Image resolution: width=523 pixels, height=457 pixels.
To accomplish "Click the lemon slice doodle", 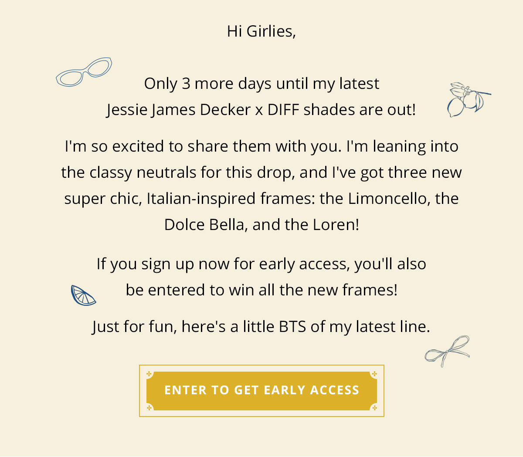I will [83, 295].
